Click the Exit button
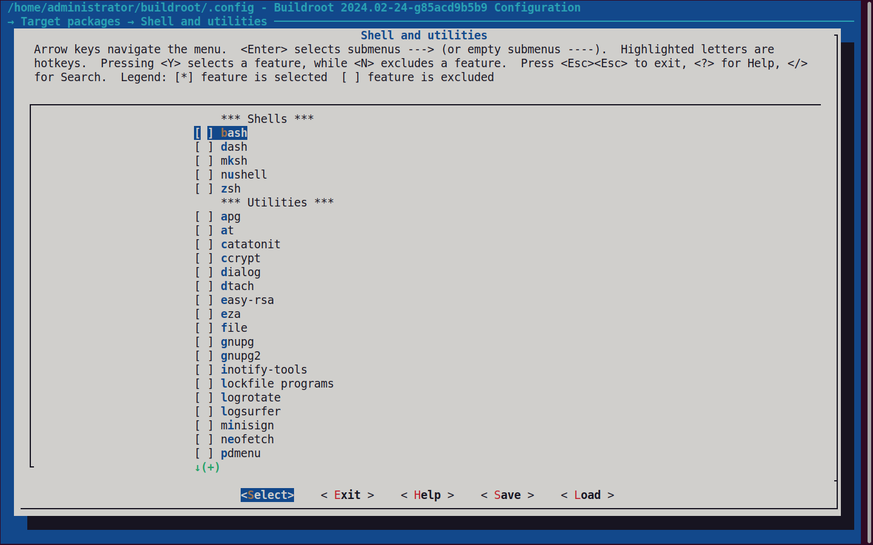 pyautogui.click(x=347, y=495)
